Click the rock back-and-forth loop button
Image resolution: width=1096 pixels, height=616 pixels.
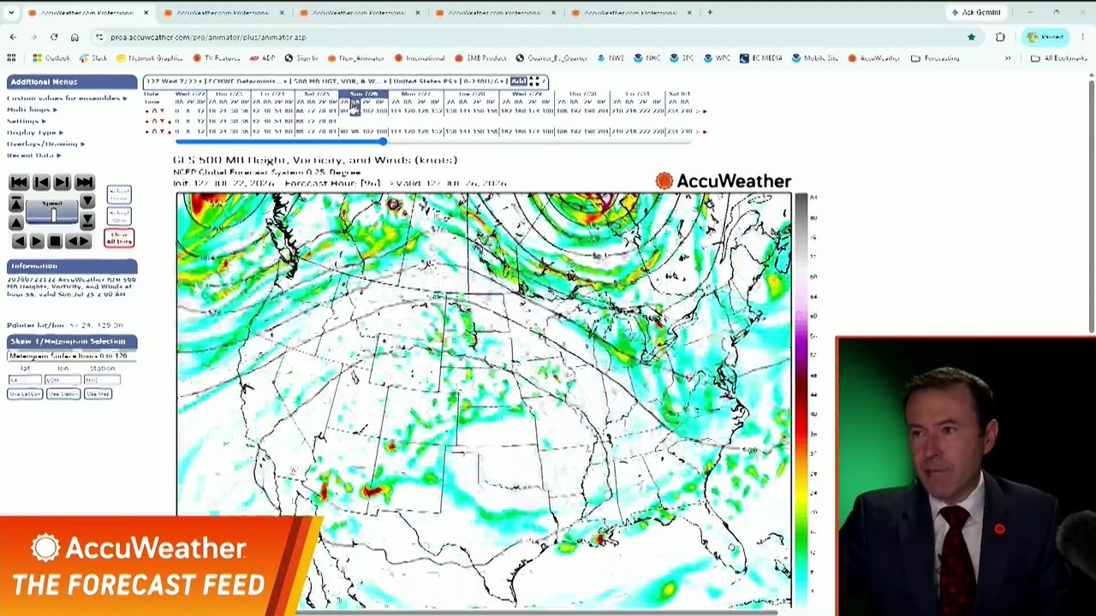(x=78, y=241)
